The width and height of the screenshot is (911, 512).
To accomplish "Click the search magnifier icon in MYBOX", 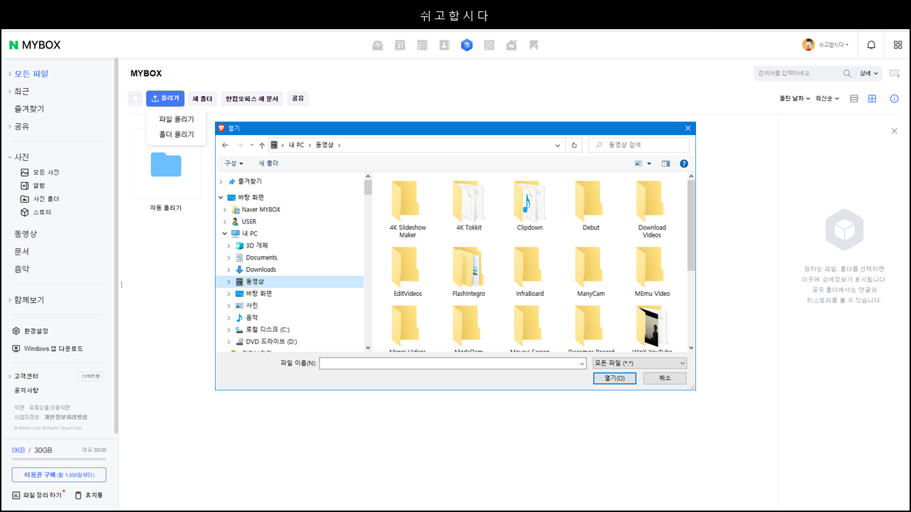I will tap(847, 73).
